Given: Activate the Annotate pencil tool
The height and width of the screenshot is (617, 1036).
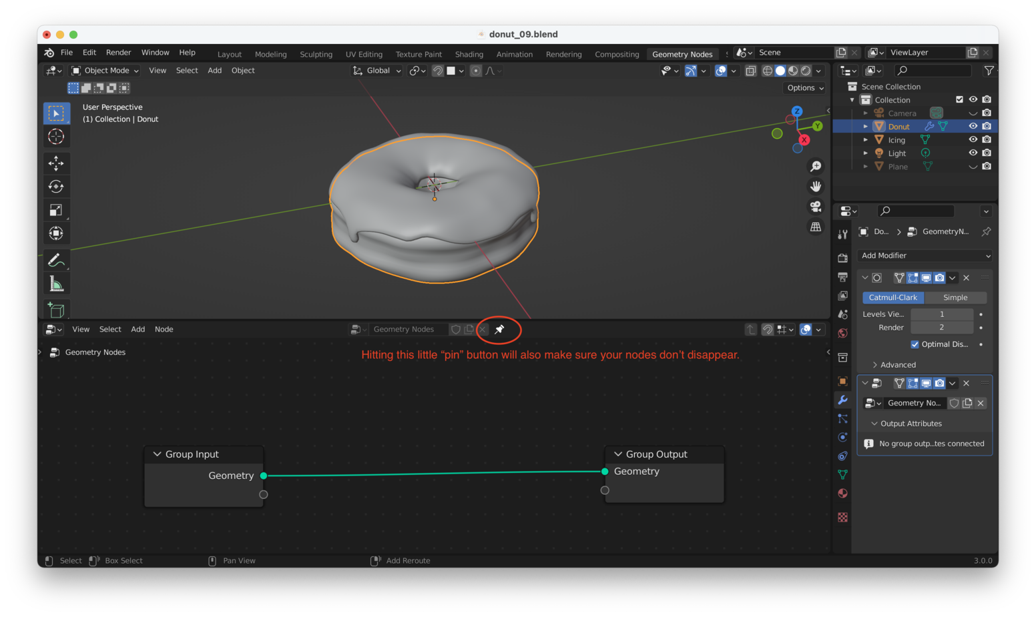Looking at the screenshot, I should click(56, 260).
